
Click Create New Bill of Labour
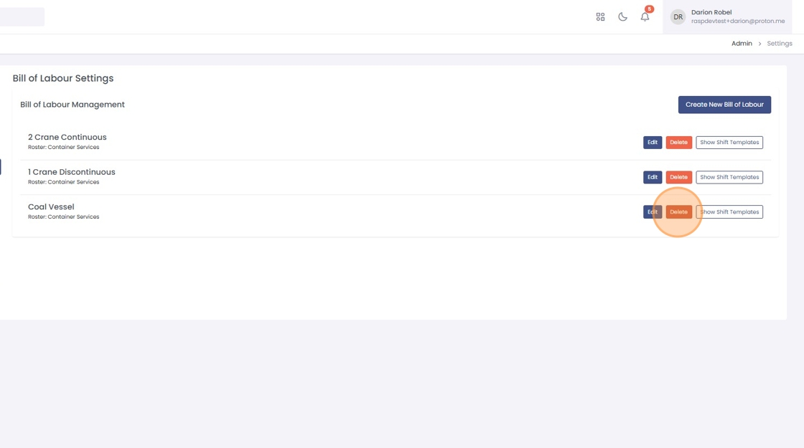724,105
